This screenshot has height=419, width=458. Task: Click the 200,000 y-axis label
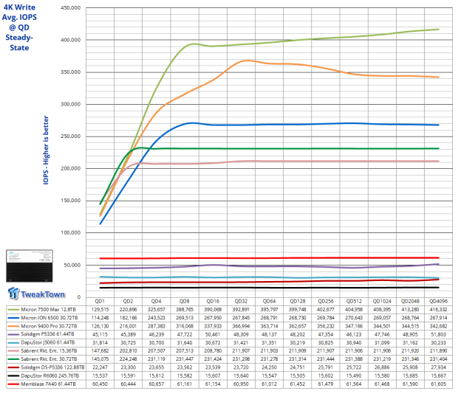[x=70, y=168]
